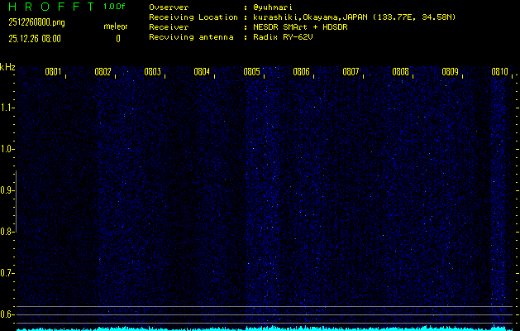Click the meteor count value 0
520x331 pixels.
coord(118,39)
